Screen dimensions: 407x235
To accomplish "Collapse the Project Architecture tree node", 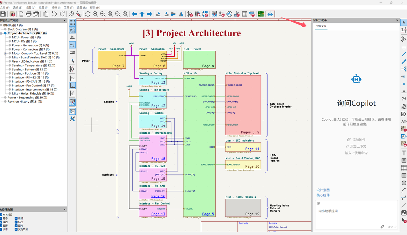I will tap(1, 33).
